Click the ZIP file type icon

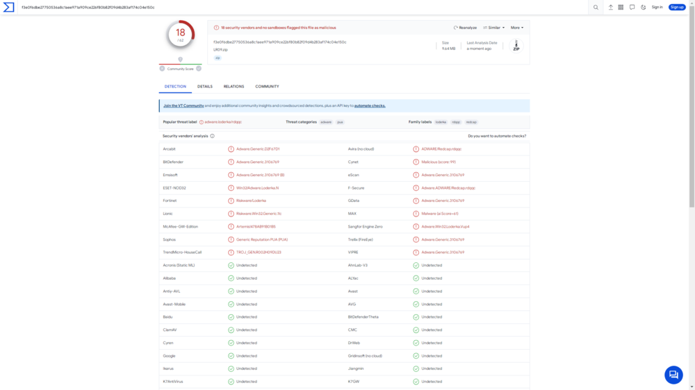click(x=516, y=46)
